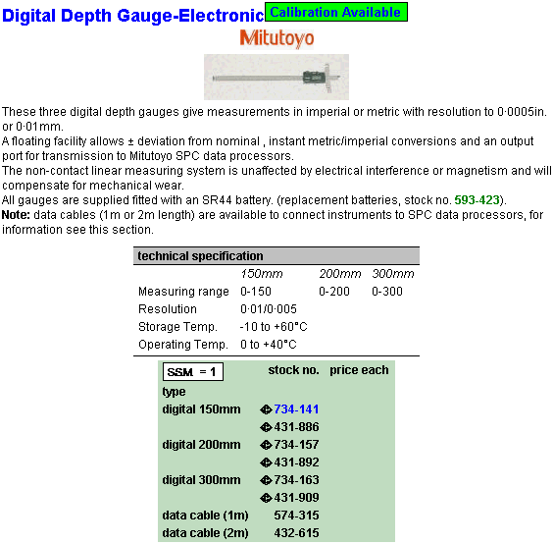Click the diamond icon beside 734-163
The width and height of the screenshot is (553, 544).
click(266, 480)
